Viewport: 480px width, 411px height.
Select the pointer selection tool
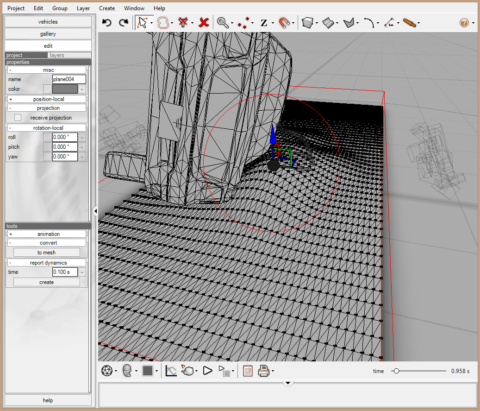(x=143, y=23)
